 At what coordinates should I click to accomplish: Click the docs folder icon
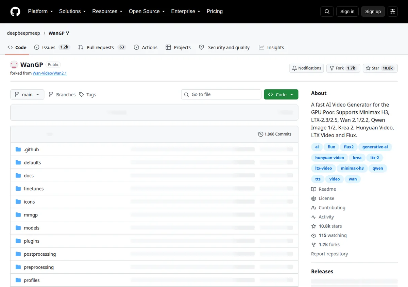(18, 176)
